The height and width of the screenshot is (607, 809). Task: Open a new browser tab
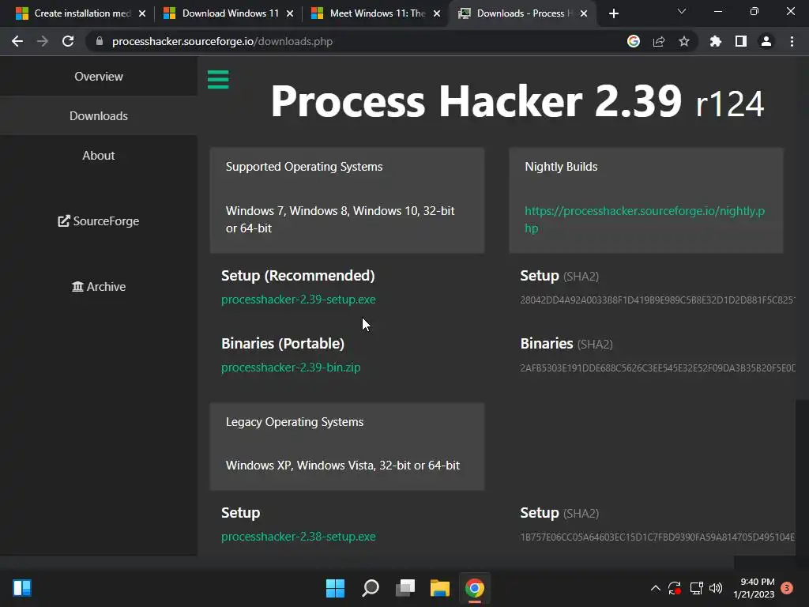pyautogui.click(x=613, y=13)
